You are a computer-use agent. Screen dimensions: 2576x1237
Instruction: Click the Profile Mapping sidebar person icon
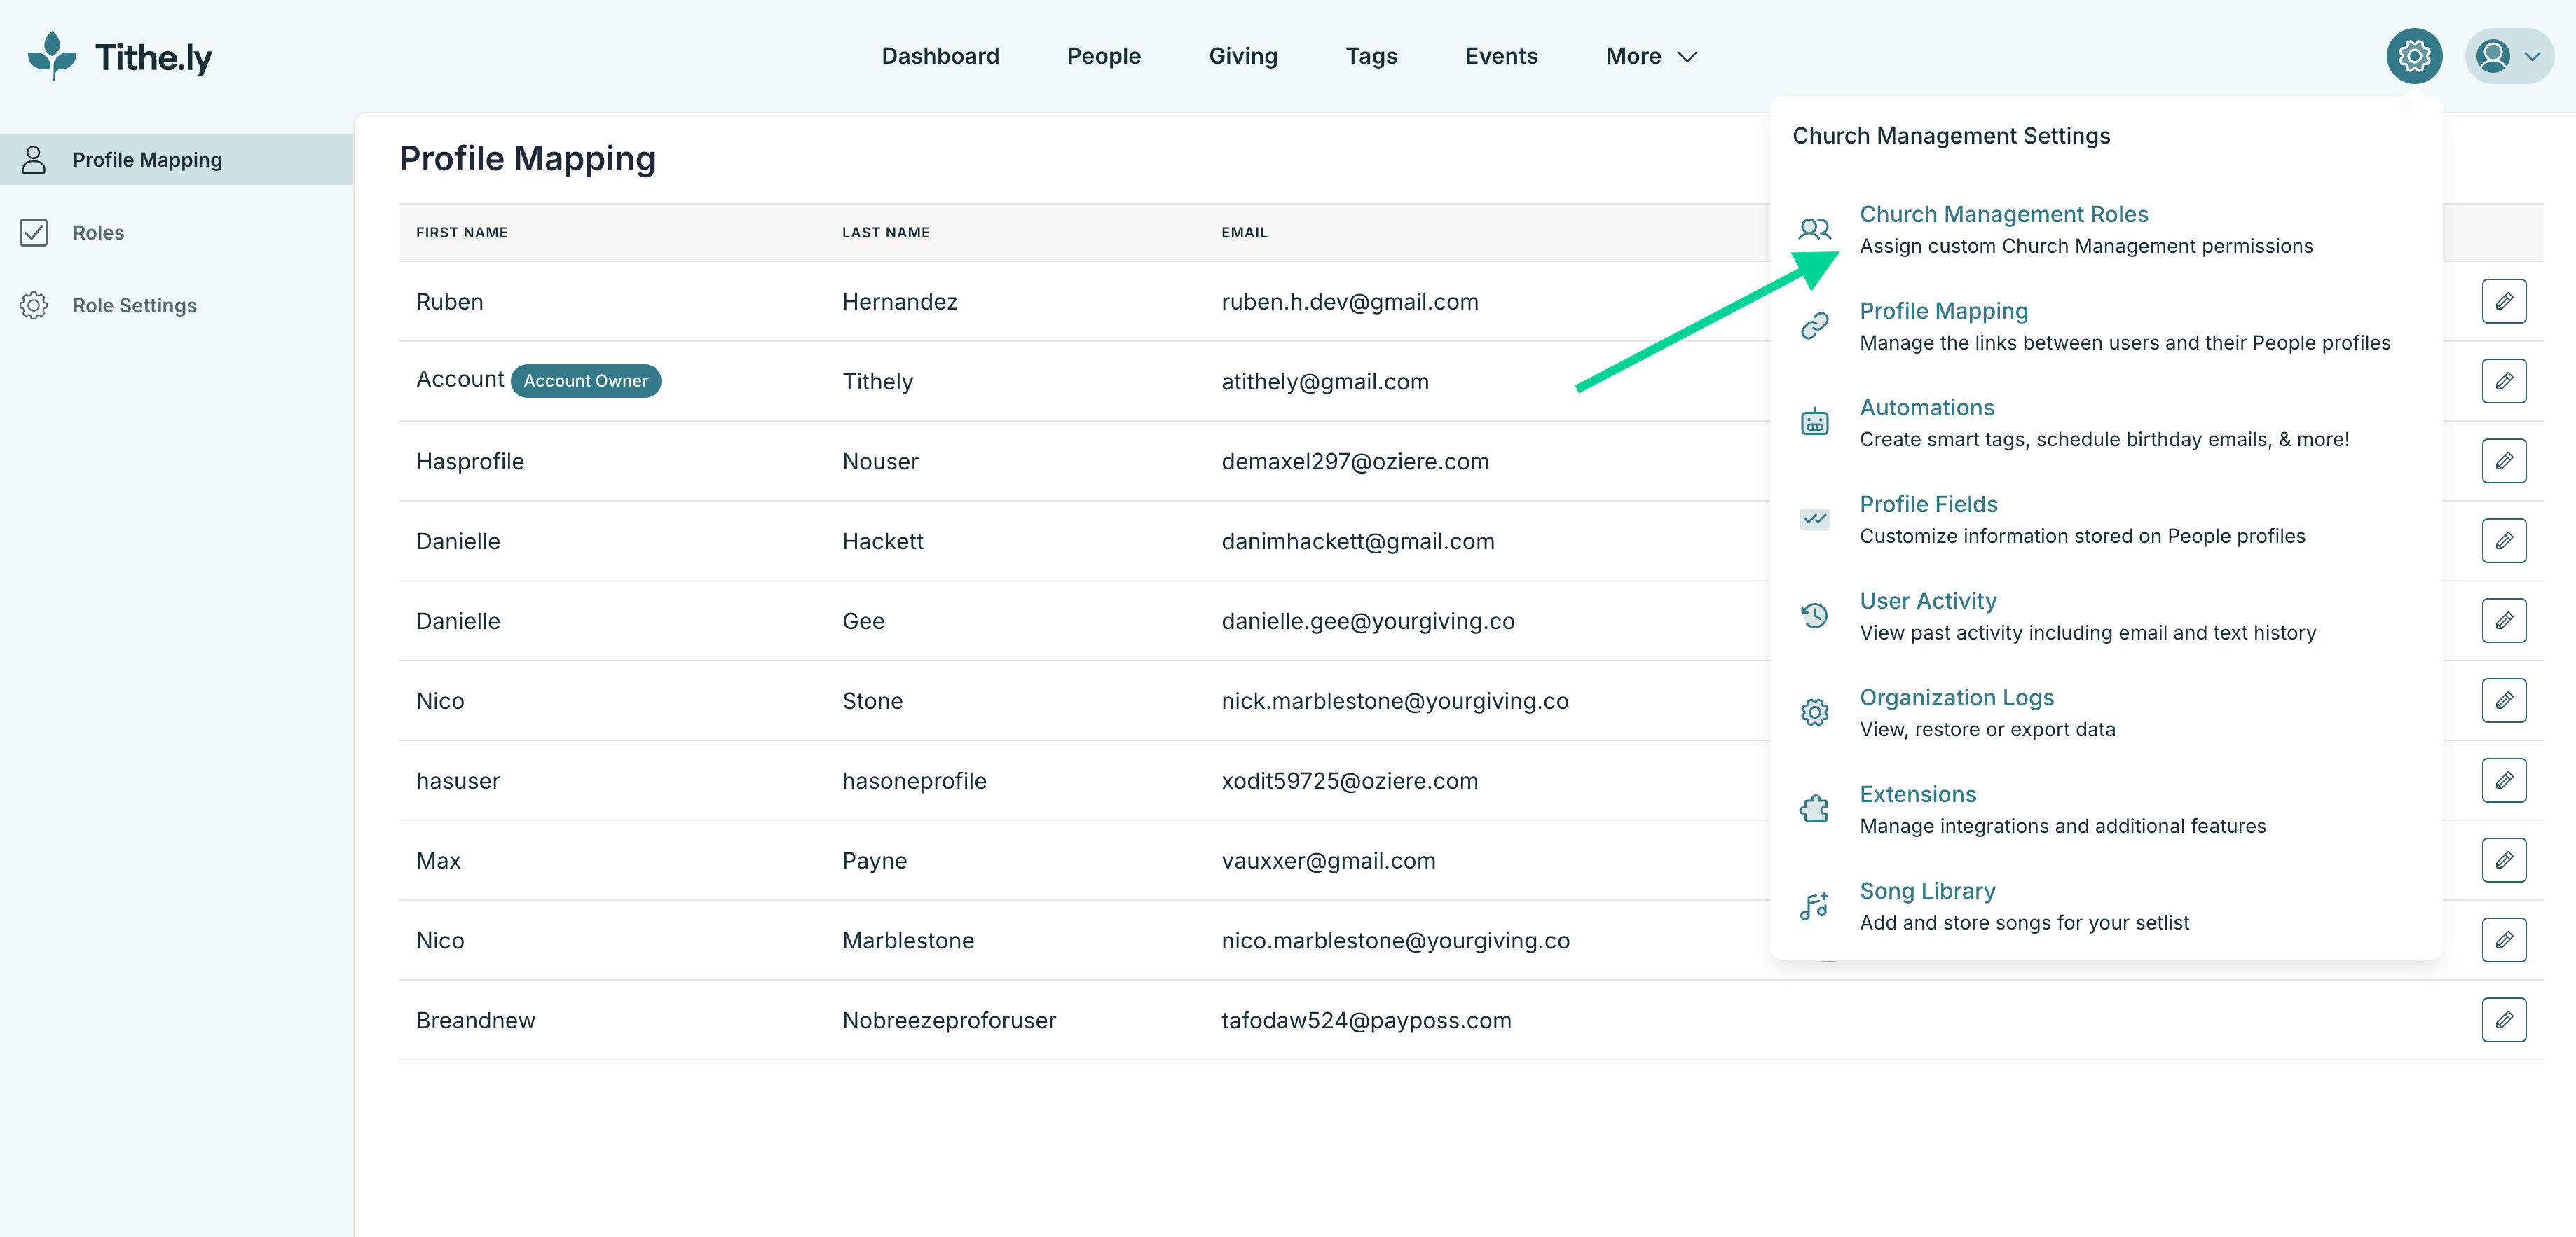(x=34, y=160)
